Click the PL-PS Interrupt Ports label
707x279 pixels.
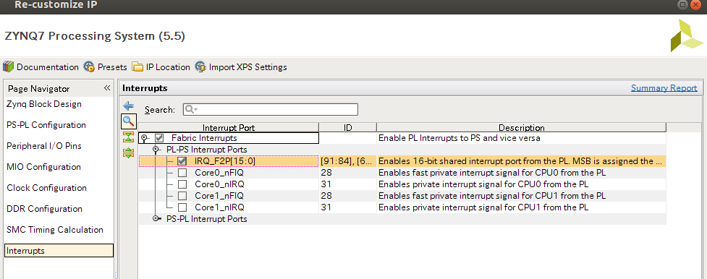coord(206,149)
